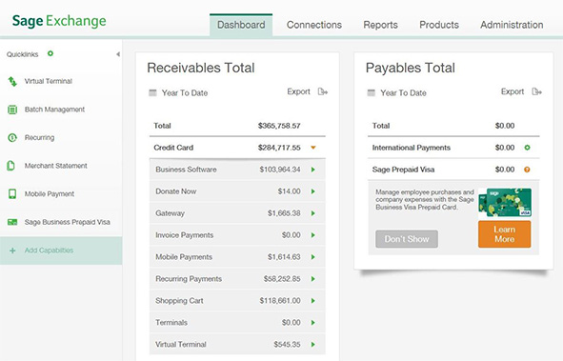This screenshot has width=563, height=361.
Task: Click the Virtual Terminal arrows icon
Action: (12, 82)
